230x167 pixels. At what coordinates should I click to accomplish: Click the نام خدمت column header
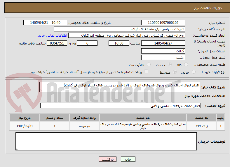(x=143, y=118)
